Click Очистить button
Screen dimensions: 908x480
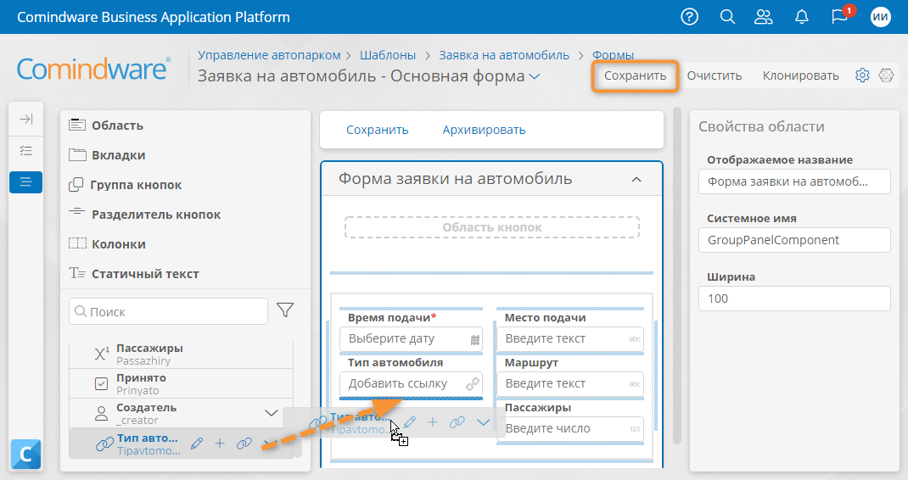(714, 75)
